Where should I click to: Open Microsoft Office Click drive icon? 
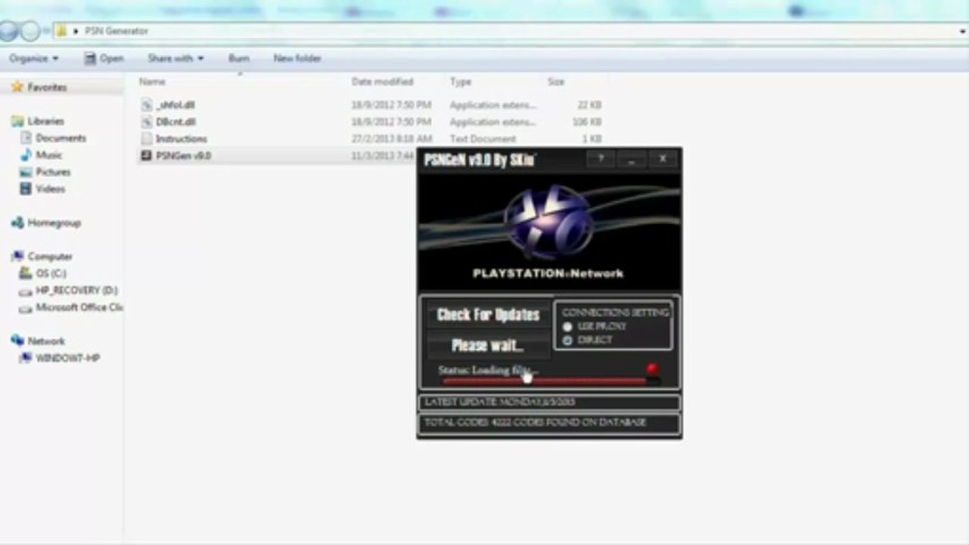[x=26, y=307]
